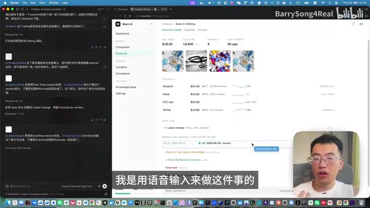Click the Wi-Fi icon in the menu bar

(x=323, y=3)
